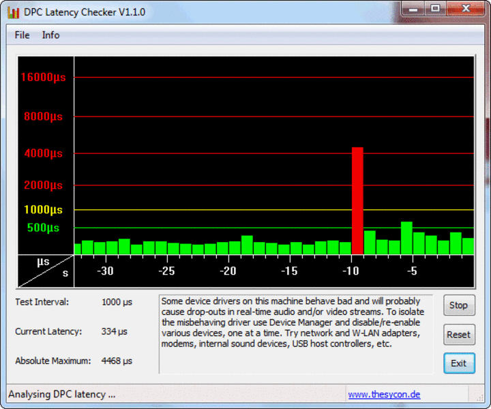Click the 1000 µs test interval value

pos(117,302)
